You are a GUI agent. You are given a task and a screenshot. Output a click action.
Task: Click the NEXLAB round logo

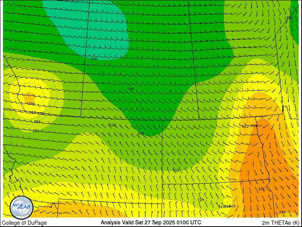22,207
